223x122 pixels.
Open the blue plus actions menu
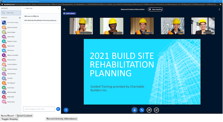[x=66, y=110]
